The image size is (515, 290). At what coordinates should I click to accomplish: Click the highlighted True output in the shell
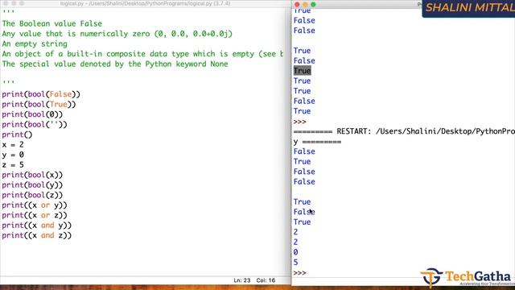click(303, 71)
